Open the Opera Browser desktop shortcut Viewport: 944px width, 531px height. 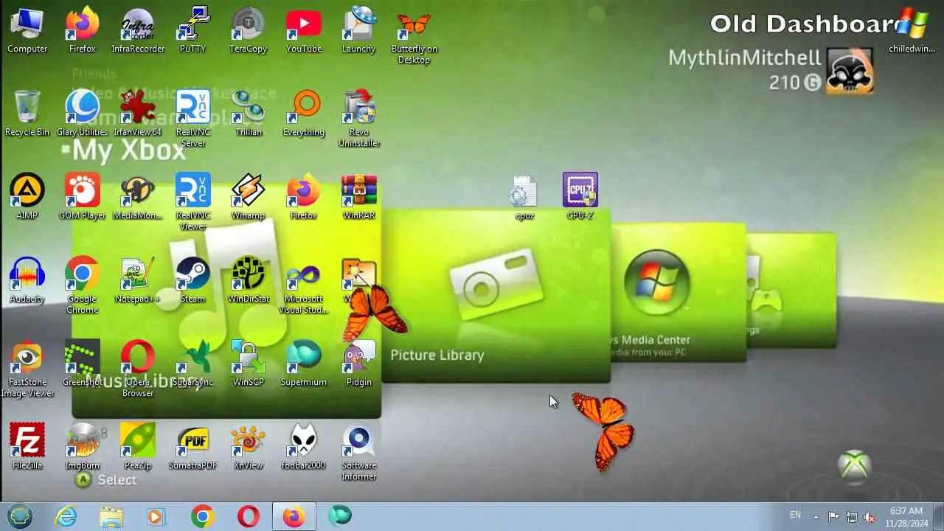[138, 369]
